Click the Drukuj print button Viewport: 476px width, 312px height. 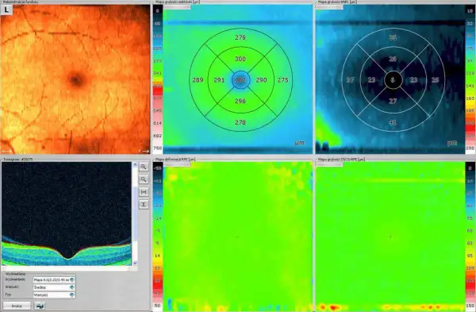(17, 306)
